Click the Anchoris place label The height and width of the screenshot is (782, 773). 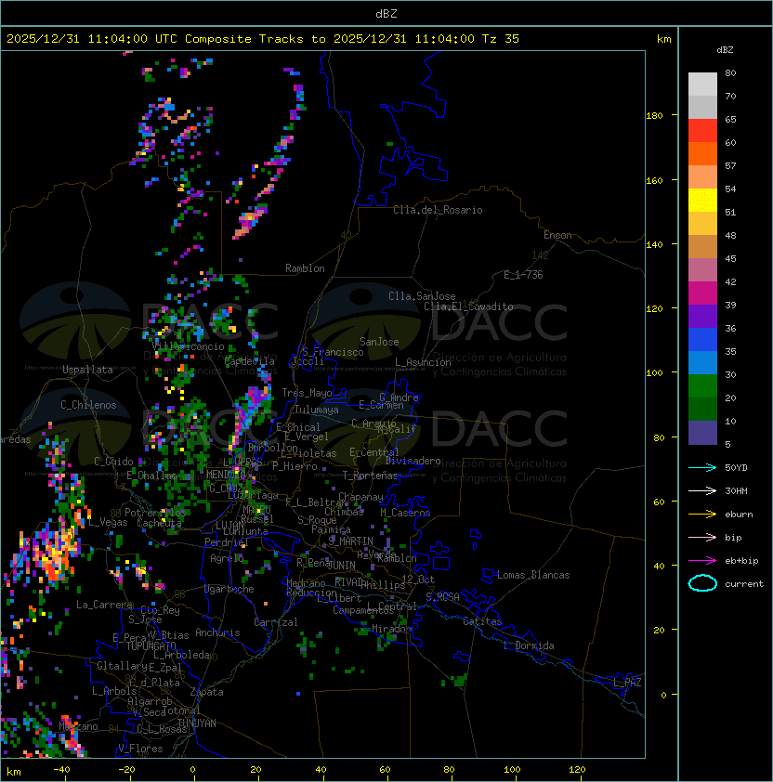pos(217,632)
